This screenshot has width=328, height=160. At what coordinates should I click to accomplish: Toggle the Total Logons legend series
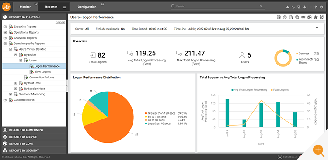point(279,90)
